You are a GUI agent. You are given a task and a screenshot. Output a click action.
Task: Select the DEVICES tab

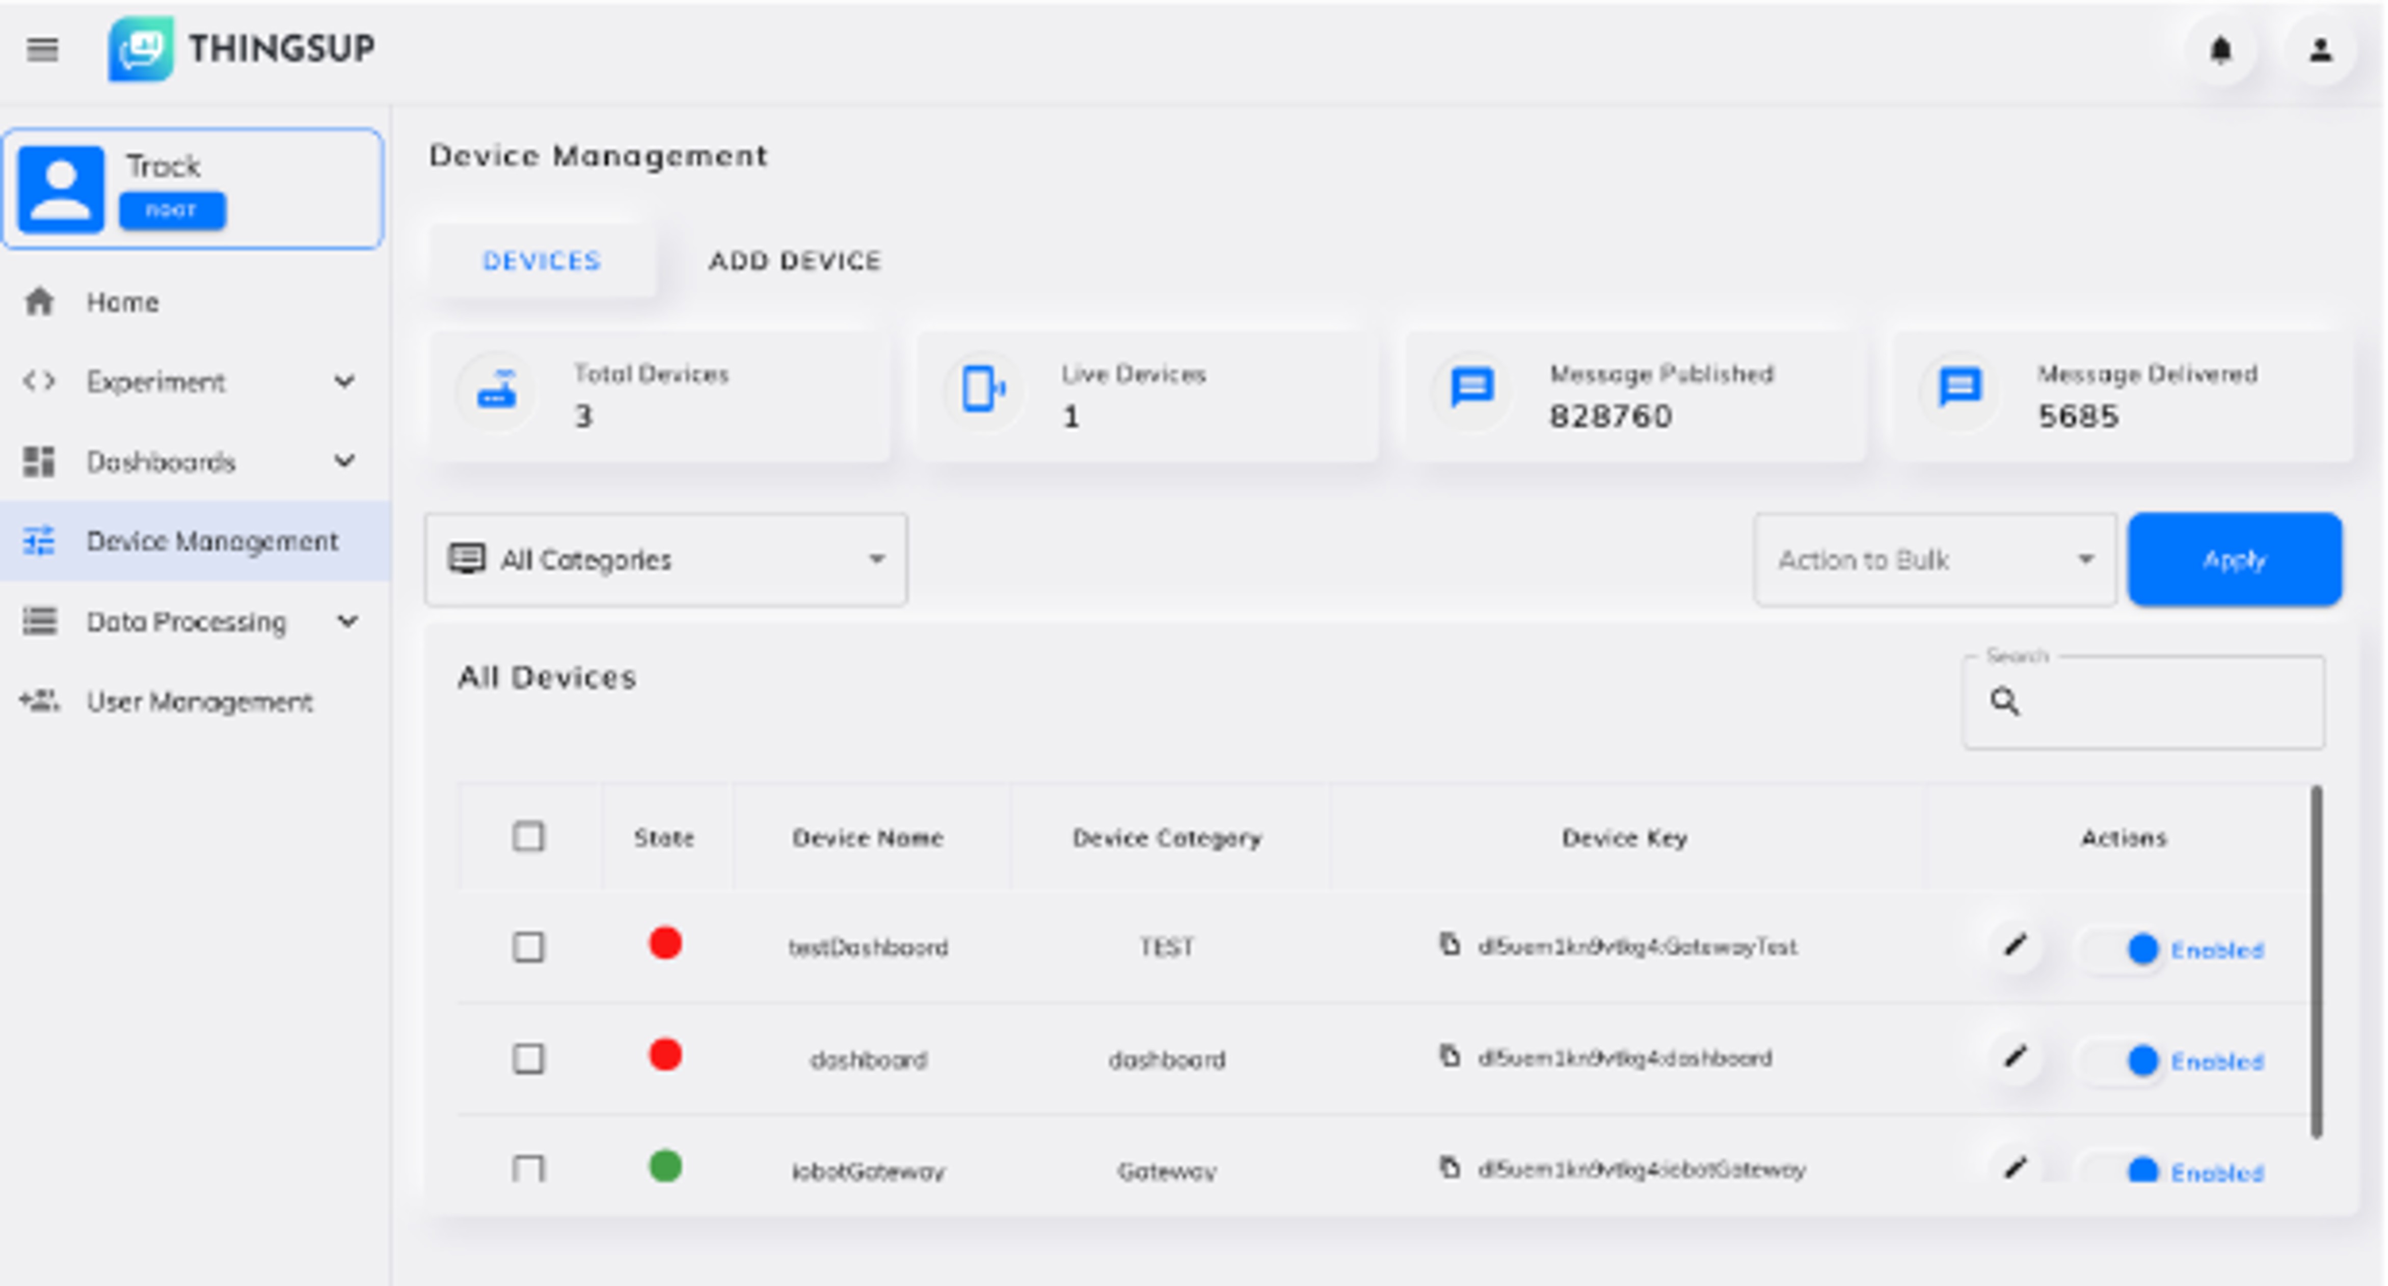click(542, 260)
